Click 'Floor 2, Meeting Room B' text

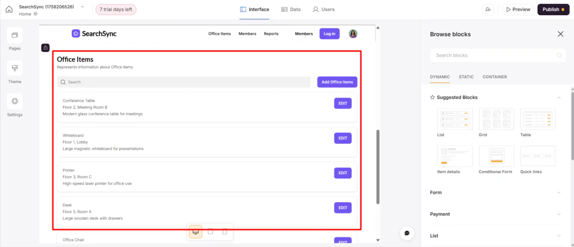click(85, 107)
